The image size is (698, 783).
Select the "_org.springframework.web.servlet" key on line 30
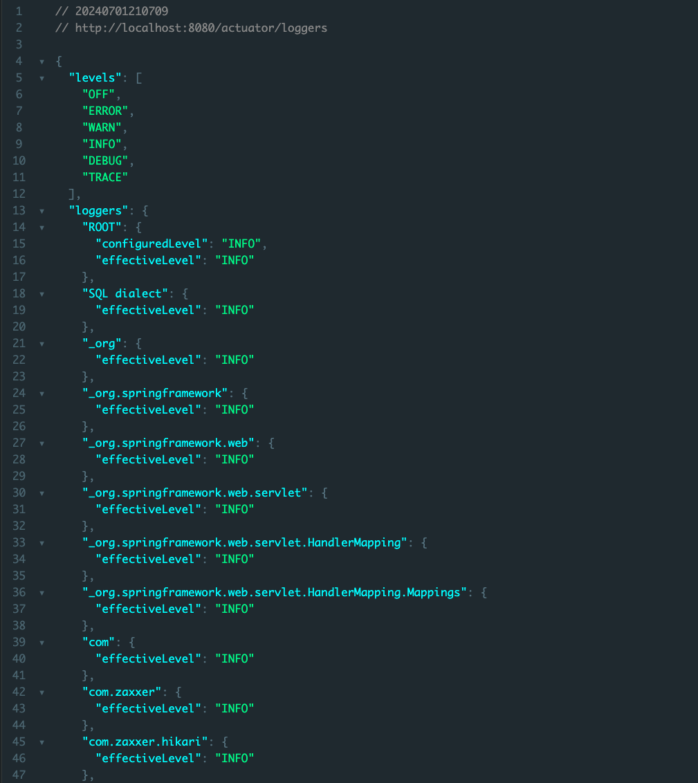pos(194,493)
